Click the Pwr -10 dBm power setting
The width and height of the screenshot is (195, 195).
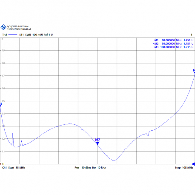(x=83, y=168)
